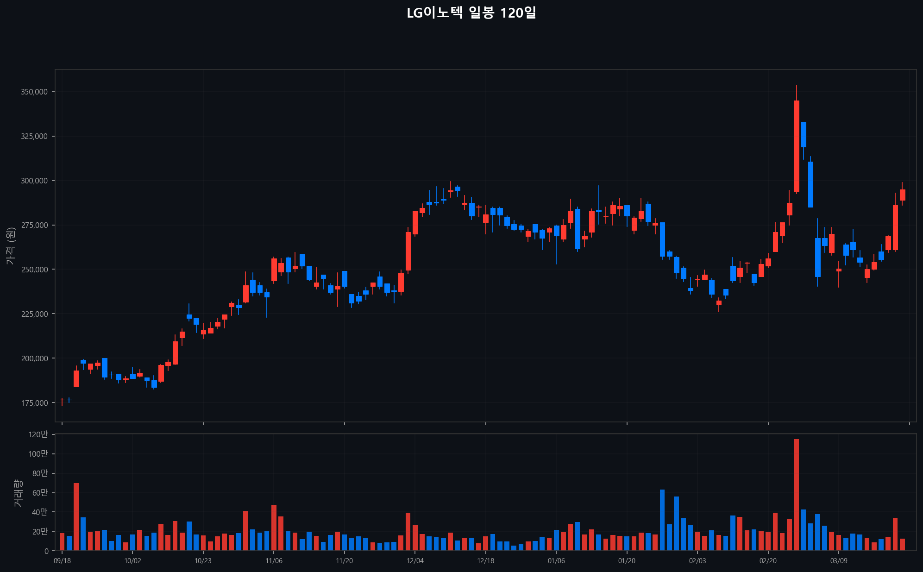Click the 300,000 price axis label
Screen dimensions: 923x572
click(34, 181)
